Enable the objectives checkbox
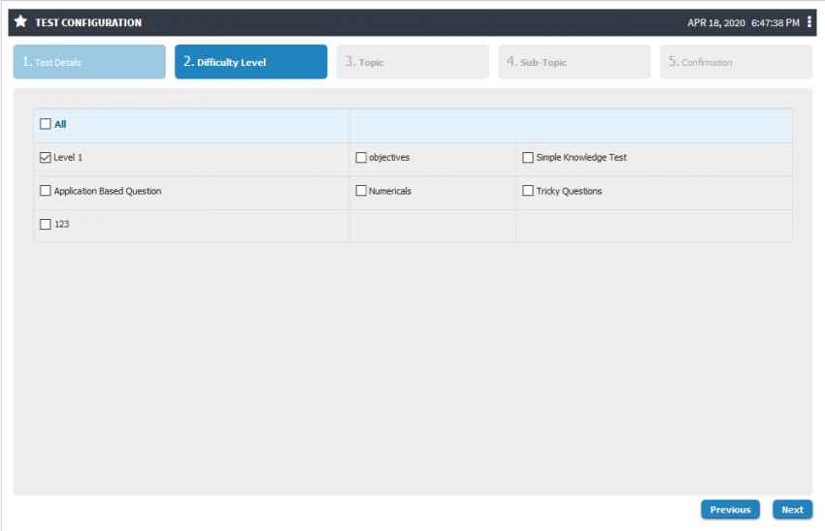Screen dimensions: 825x531 click(x=361, y=158)
